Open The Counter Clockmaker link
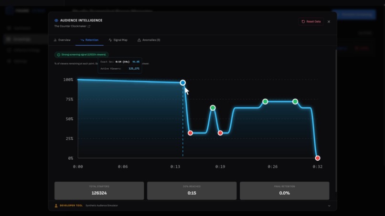385x216 pixels. 70,26
